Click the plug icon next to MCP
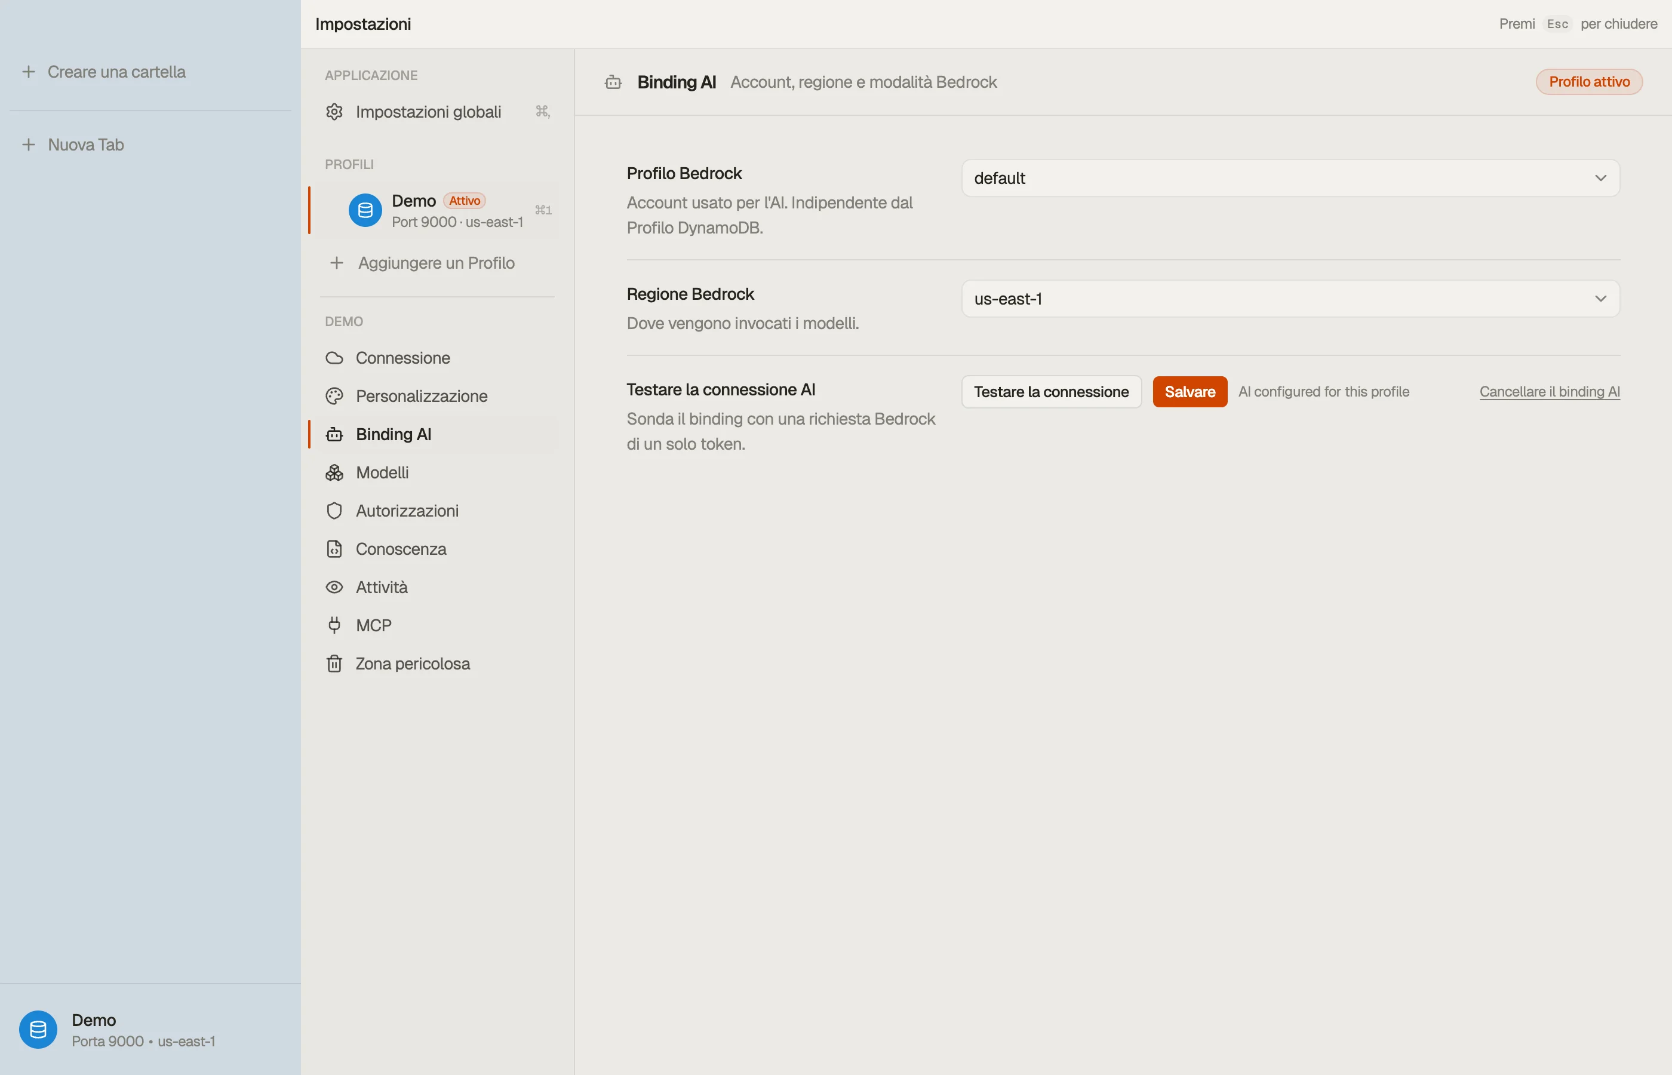 click(x=334, y=625)
